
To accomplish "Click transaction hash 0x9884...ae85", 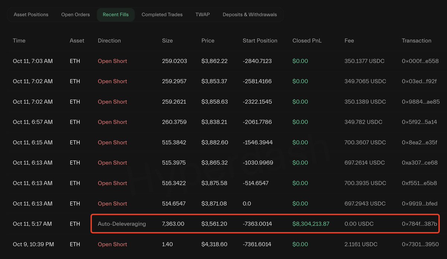I will click(421, 102).
